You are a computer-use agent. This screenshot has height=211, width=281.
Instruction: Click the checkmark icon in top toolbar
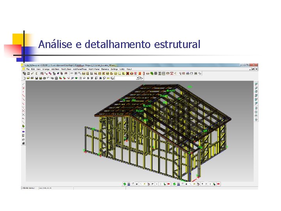click(x=32, y=73)
